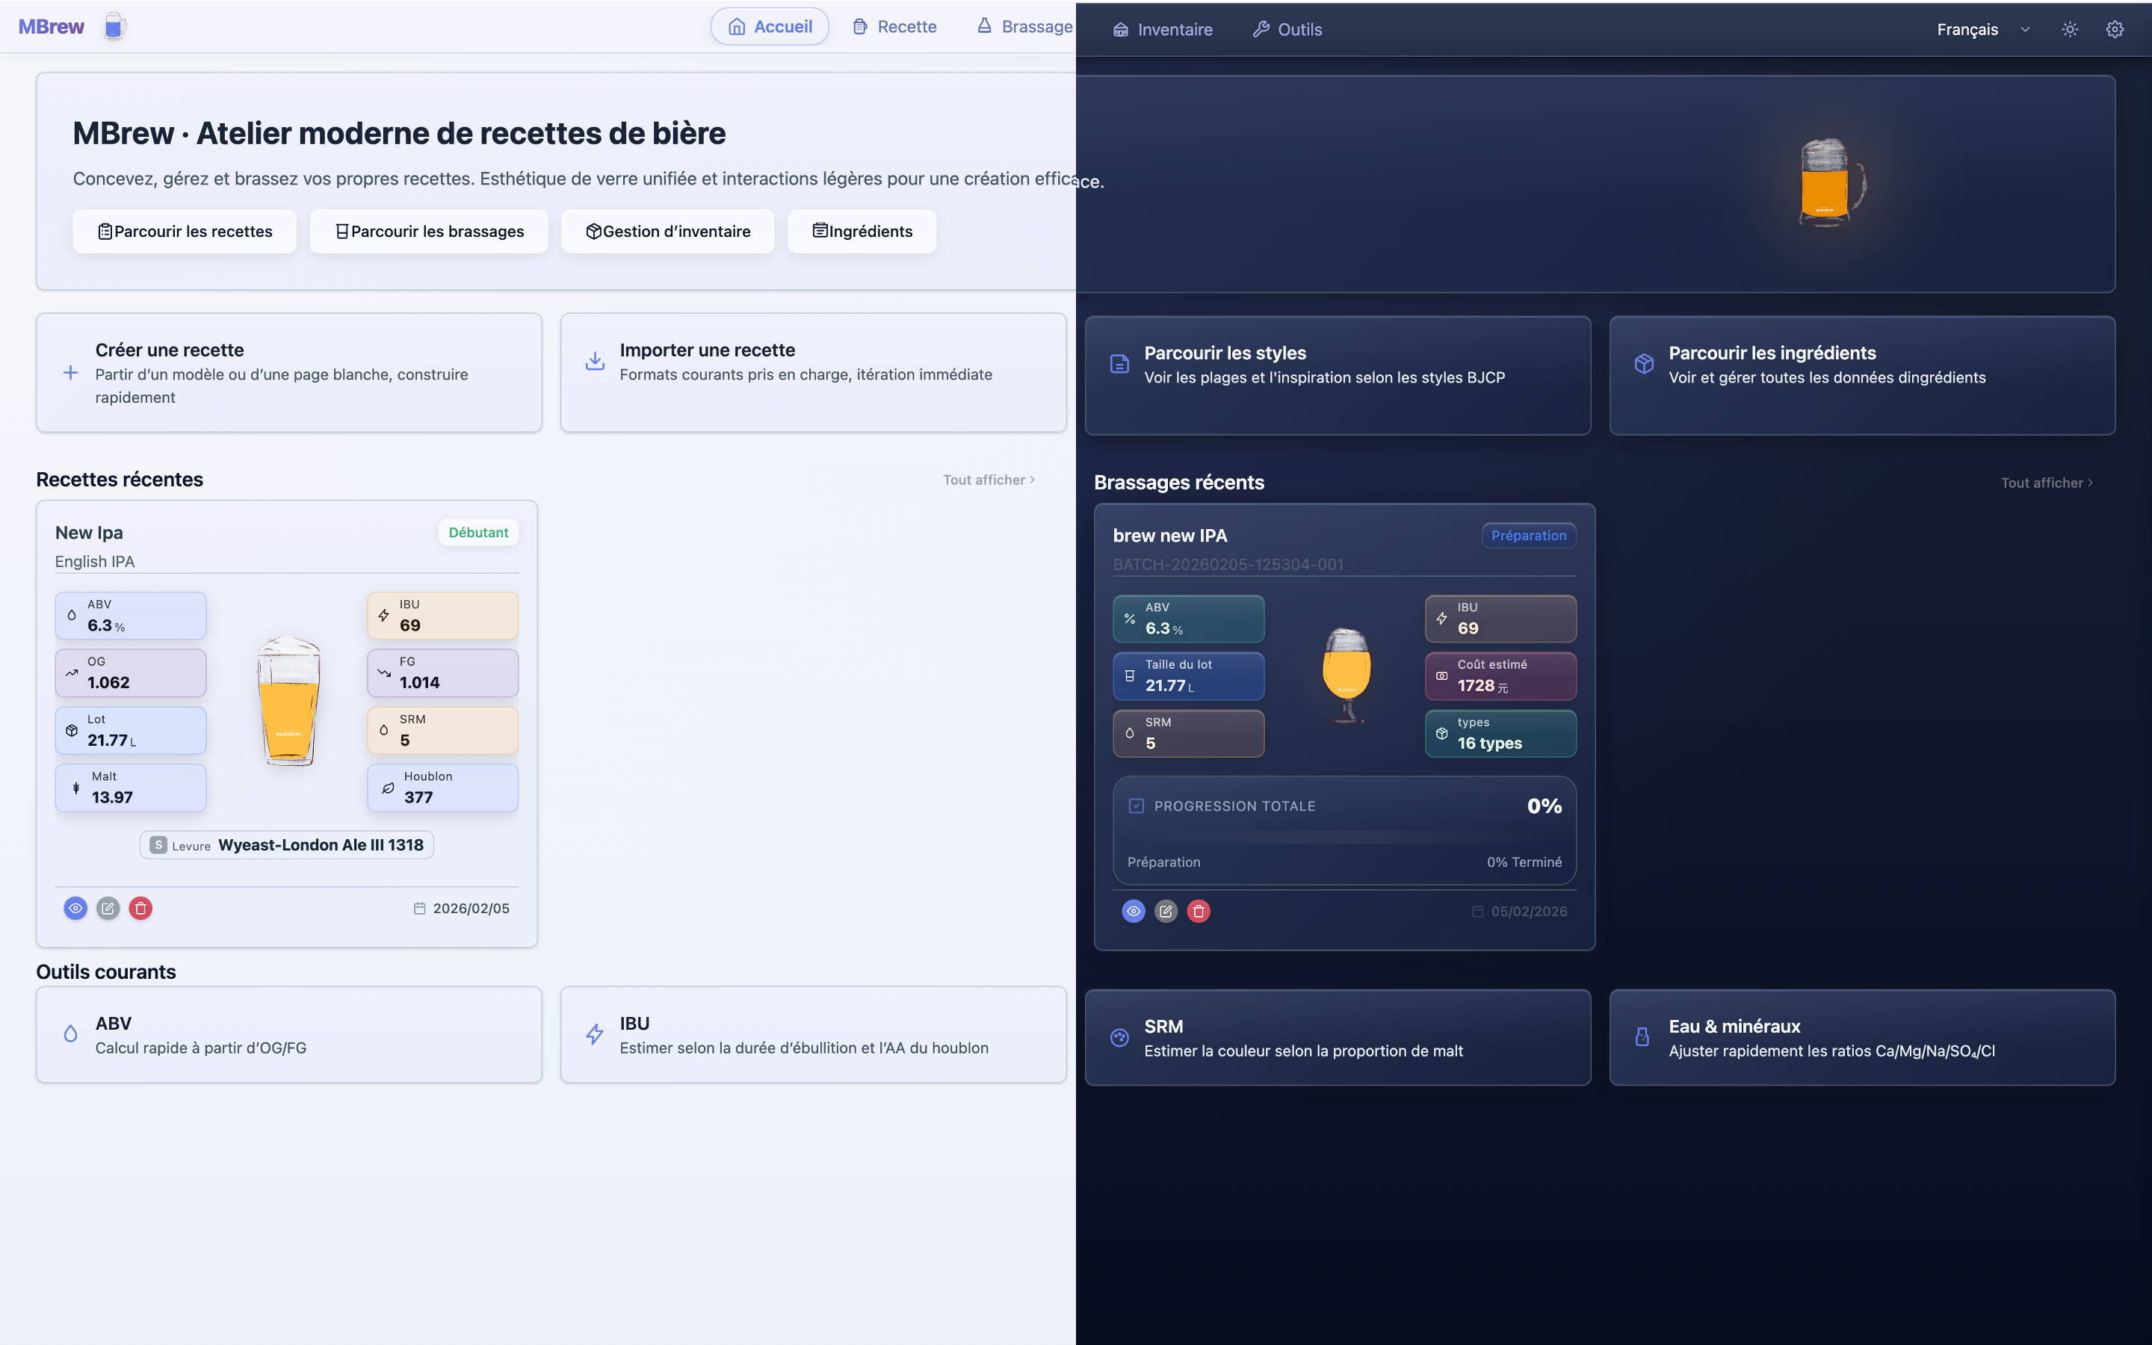Edit the New Ipa recipe pencil icon
Screen dimensions: 2152x1345
108,908
